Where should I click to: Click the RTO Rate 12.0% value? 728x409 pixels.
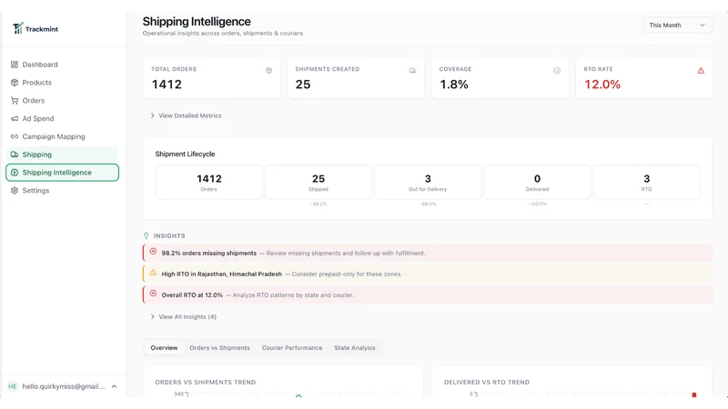pyautogui.click(x=602, y=85)
